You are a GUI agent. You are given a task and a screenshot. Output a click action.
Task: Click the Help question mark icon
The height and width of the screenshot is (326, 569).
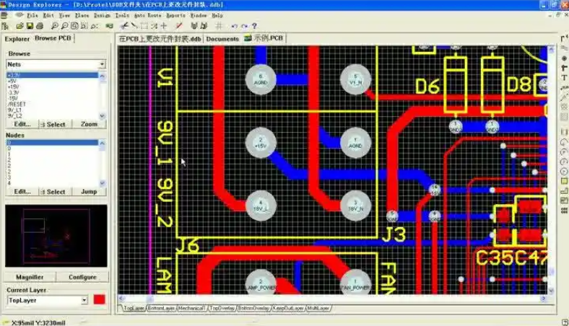point(253,26)
